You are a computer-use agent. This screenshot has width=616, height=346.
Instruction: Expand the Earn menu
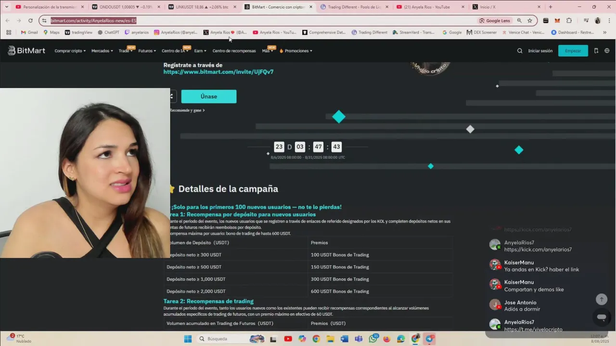(x=200, y=51)
